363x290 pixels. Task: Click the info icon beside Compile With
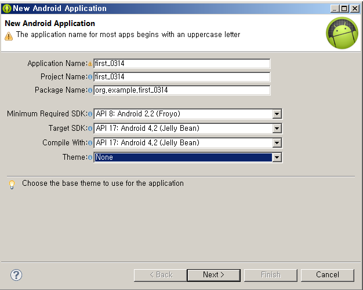point(90,143)
